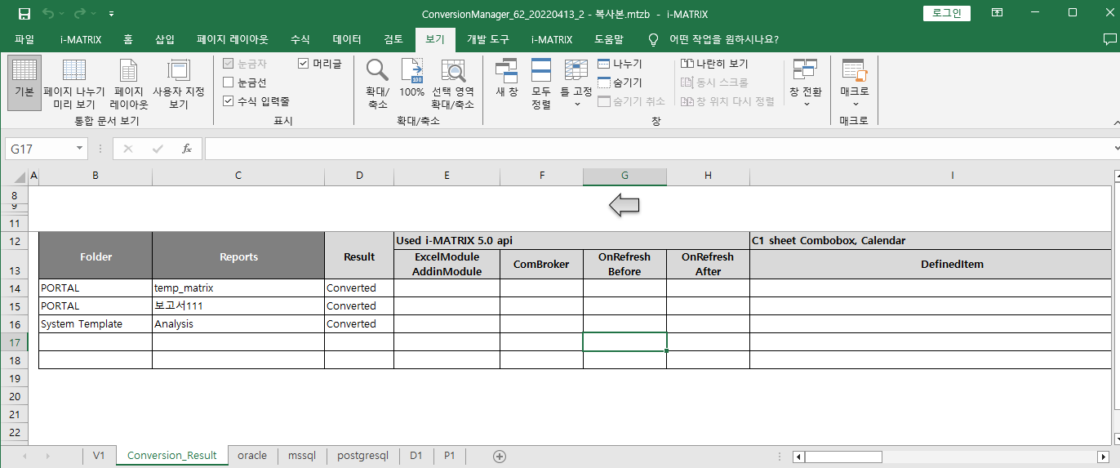Toggle the gridlines checkbox
The image size is (1120, 468).
coord(229,82)
